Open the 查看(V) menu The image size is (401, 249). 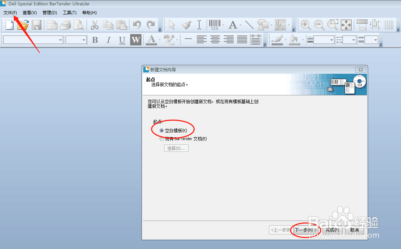[x=30, y=12]
